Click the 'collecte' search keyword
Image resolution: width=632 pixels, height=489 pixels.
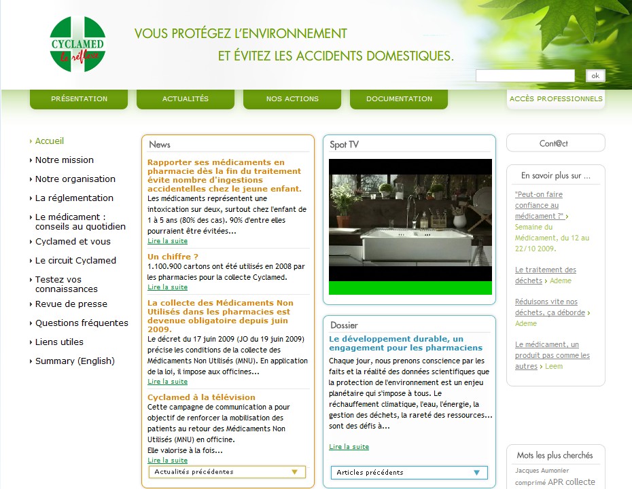pos(580,482)
